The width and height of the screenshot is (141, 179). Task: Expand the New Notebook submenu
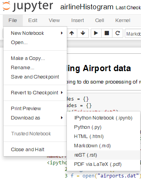pos(35,33)
